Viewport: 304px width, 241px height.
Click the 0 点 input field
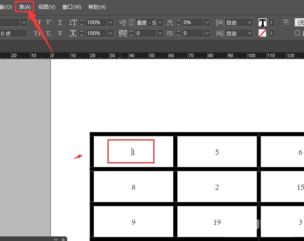click(14, 33)
